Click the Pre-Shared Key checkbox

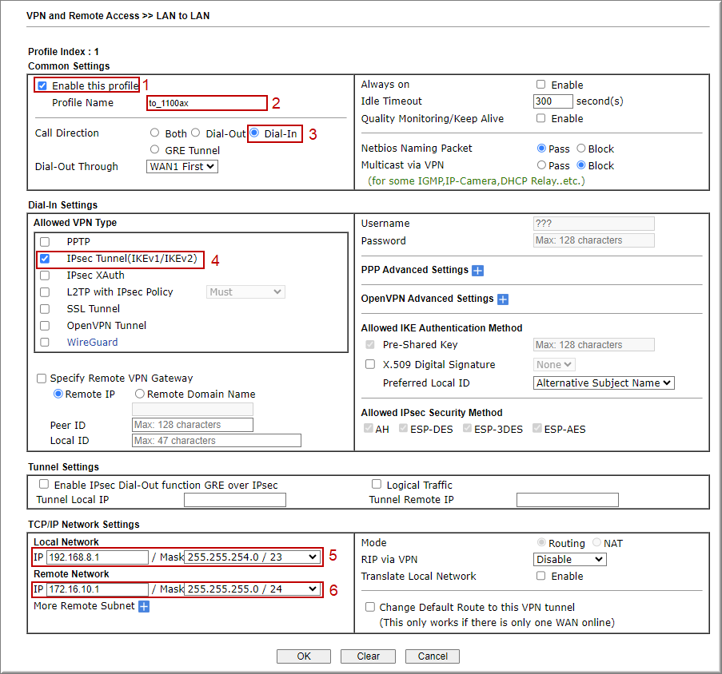point(370,344)
